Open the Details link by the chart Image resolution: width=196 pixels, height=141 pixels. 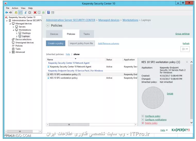click(170, 94)
